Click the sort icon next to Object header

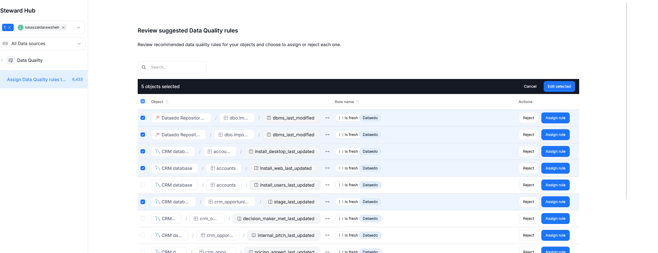point(167,102)
